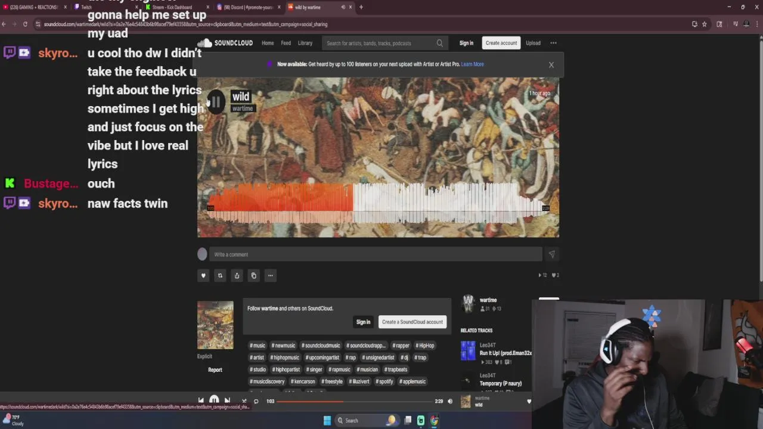Open the SoundCloud header three-dots menu
The width and height of the screenshot is (763, 429).
553,43
